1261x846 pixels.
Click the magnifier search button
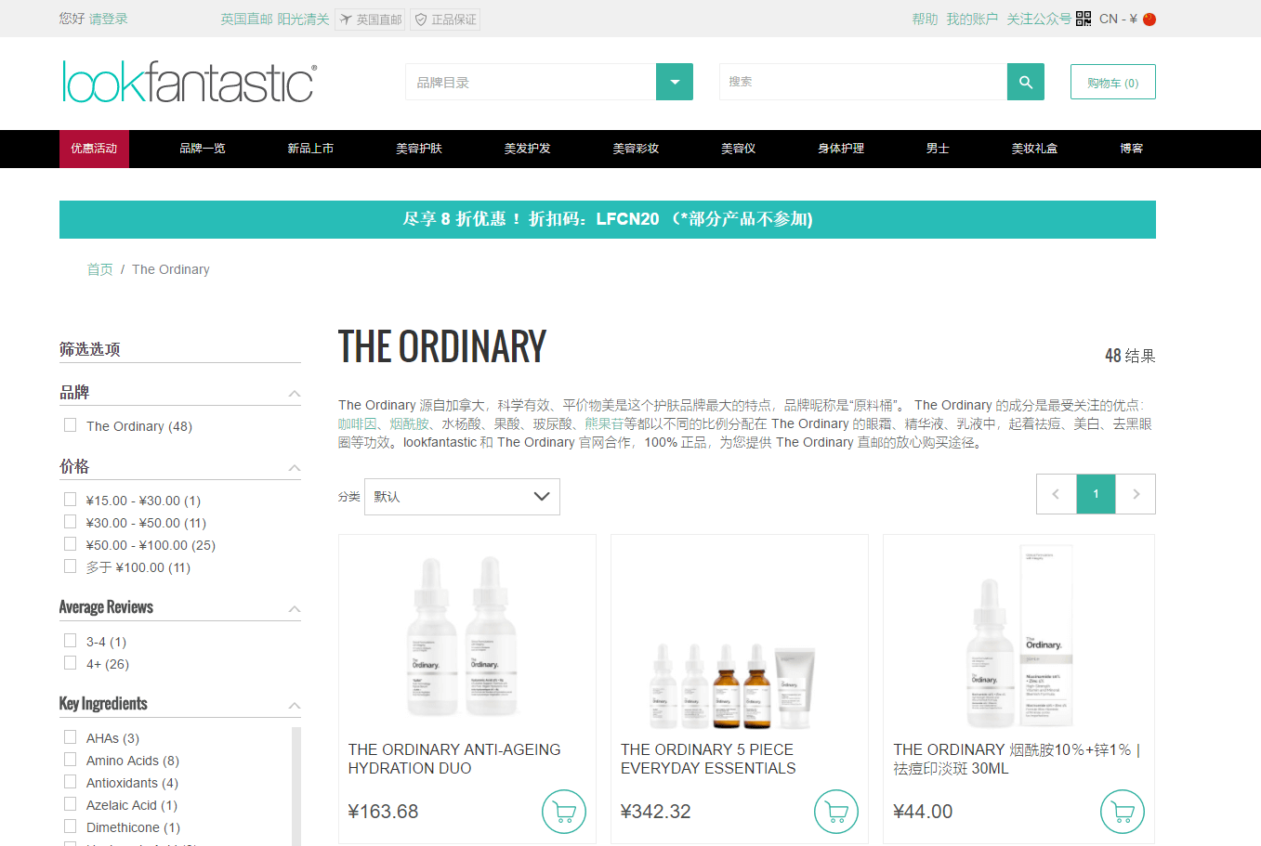pyautogui.click(x=1026, y=82)
